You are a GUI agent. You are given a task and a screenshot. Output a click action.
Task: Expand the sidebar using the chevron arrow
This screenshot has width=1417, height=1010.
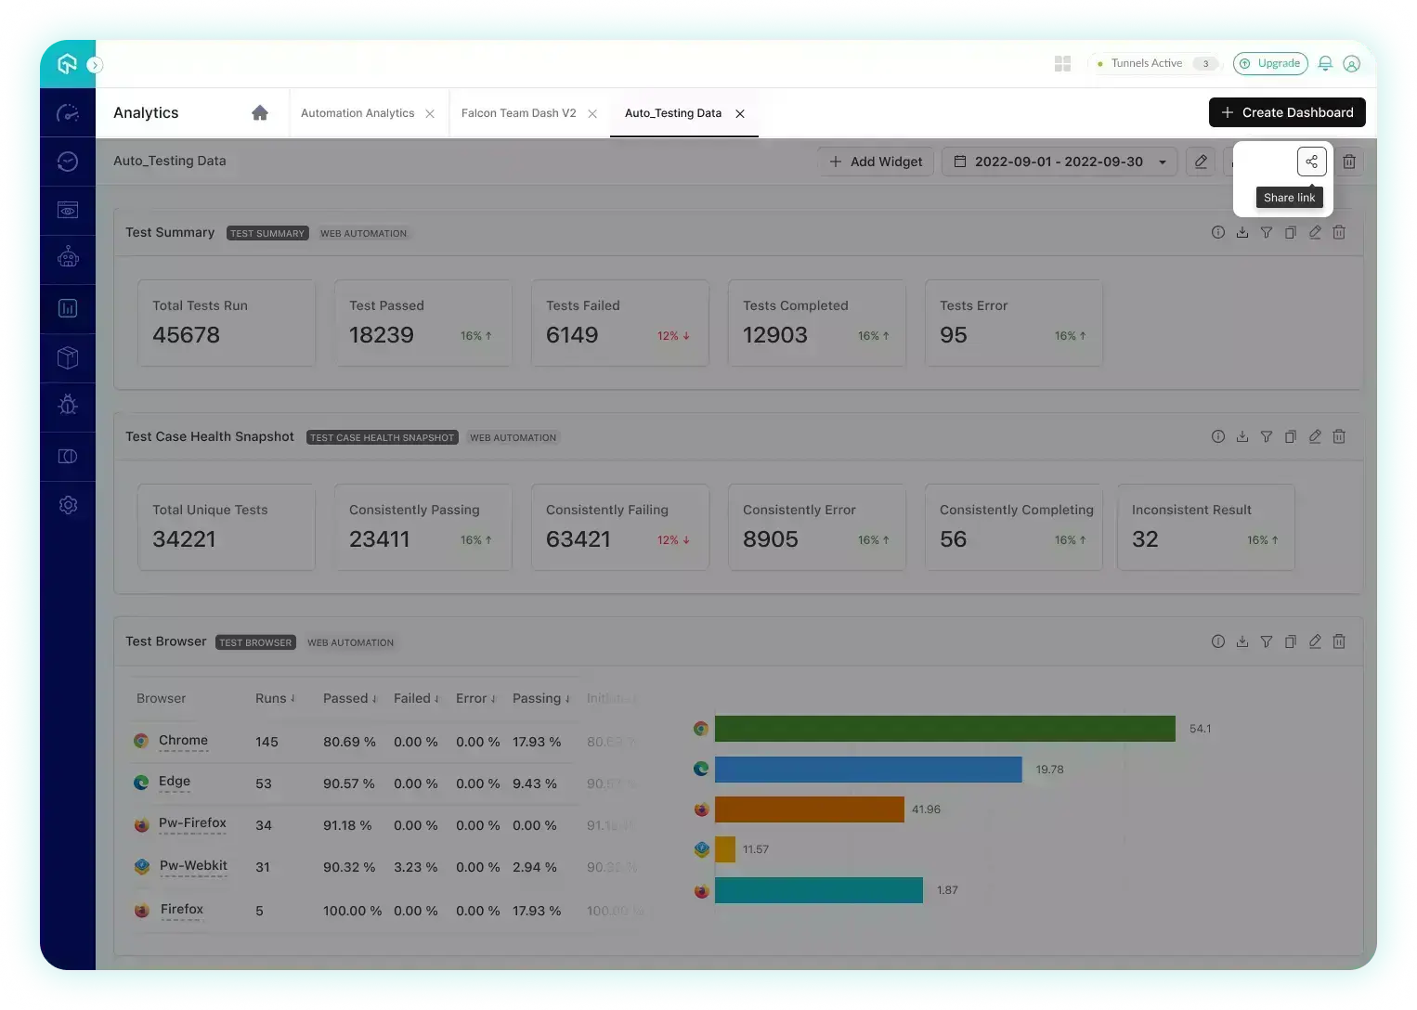tap(95, 65)
